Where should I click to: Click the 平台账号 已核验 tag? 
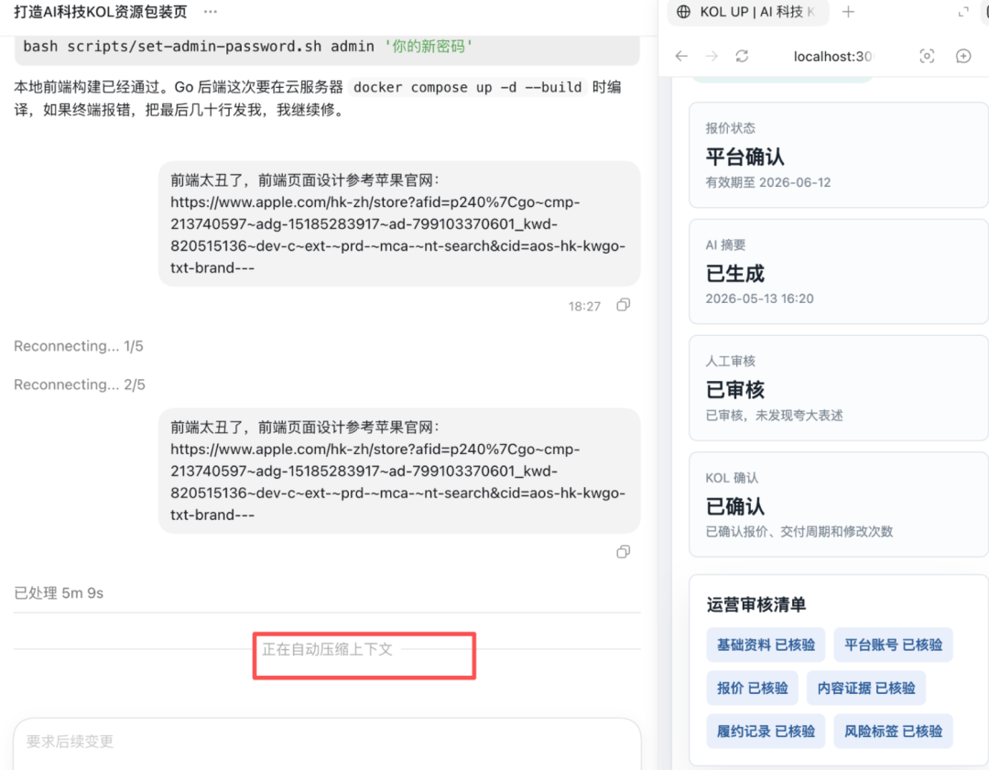893,645
